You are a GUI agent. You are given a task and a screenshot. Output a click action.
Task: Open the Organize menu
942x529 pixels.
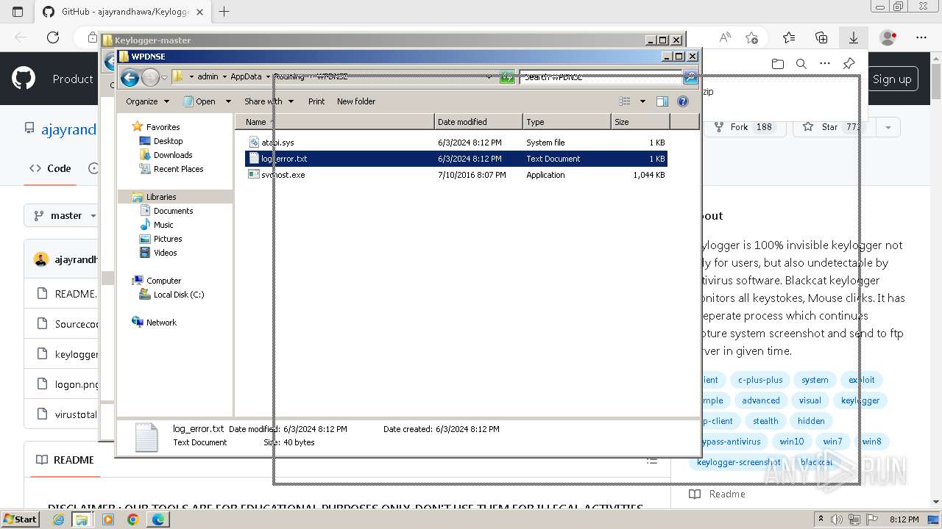(147, 101)
